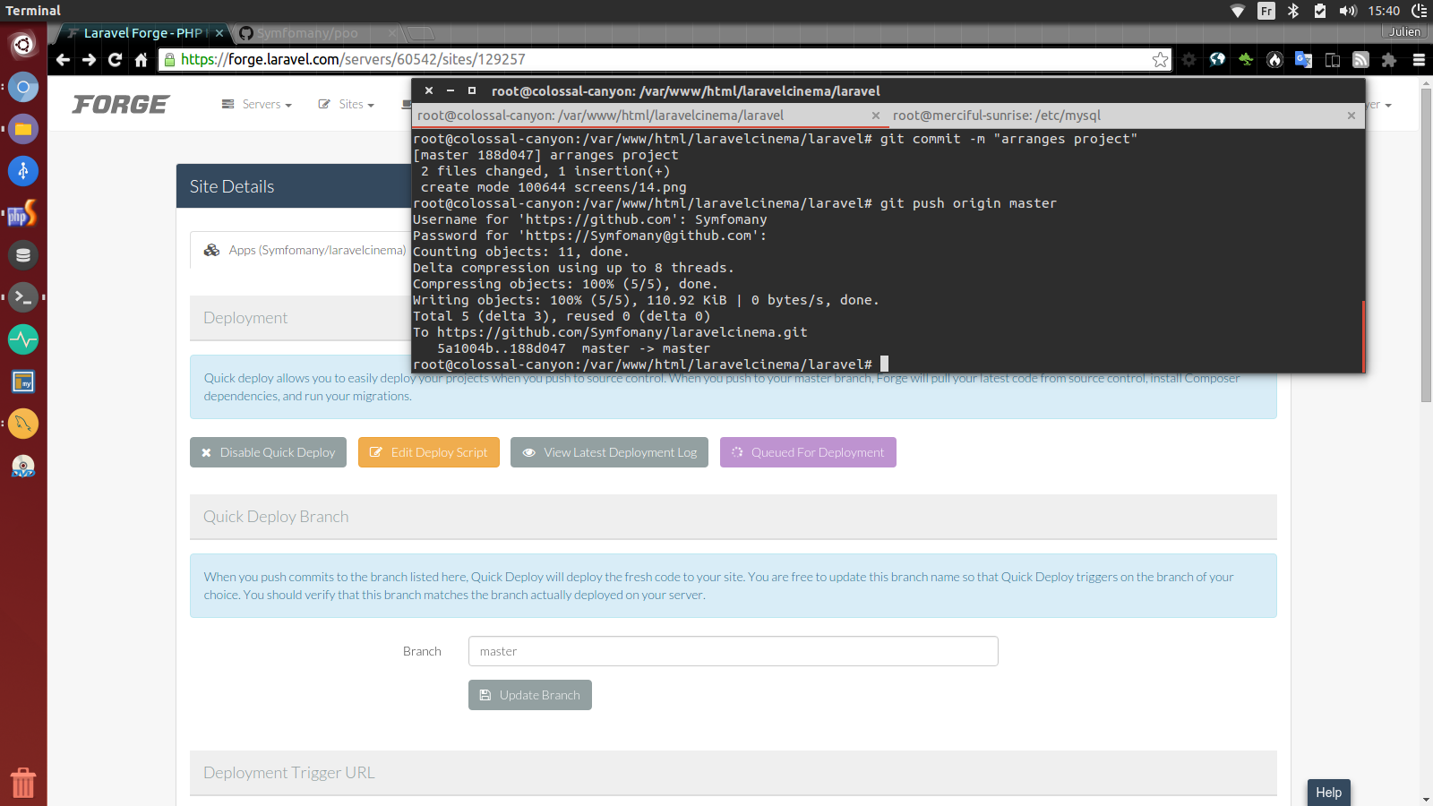Open the Bluetooth indicator menu
The image size is (1433, 806).
[x=1292, y=11]
